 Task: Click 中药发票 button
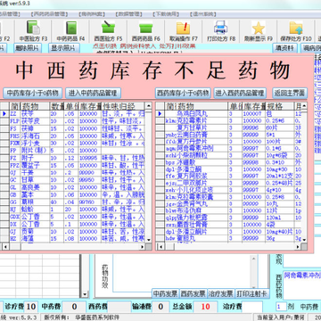point(165,293)
